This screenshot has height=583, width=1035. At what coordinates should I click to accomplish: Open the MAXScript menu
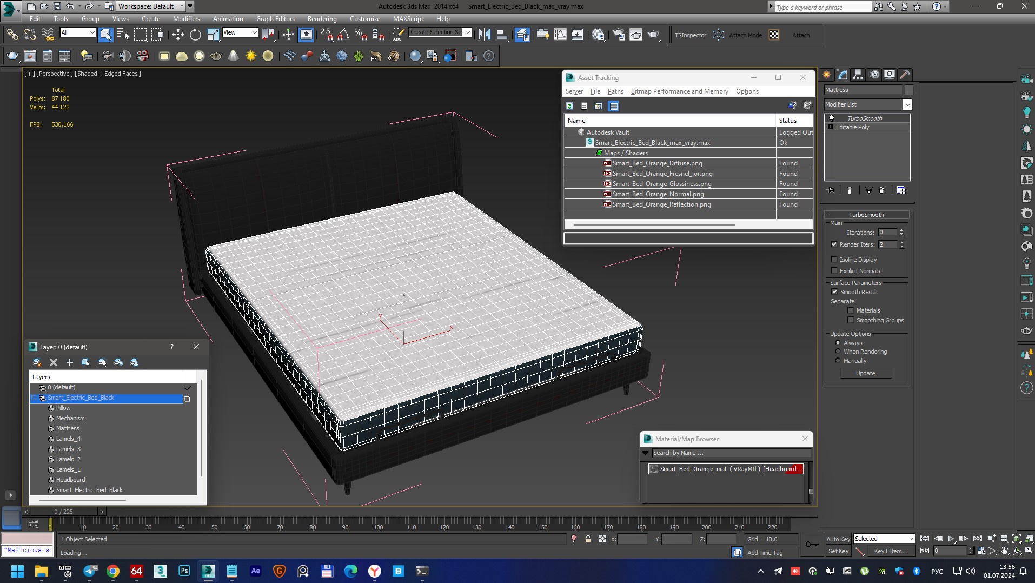408,19
